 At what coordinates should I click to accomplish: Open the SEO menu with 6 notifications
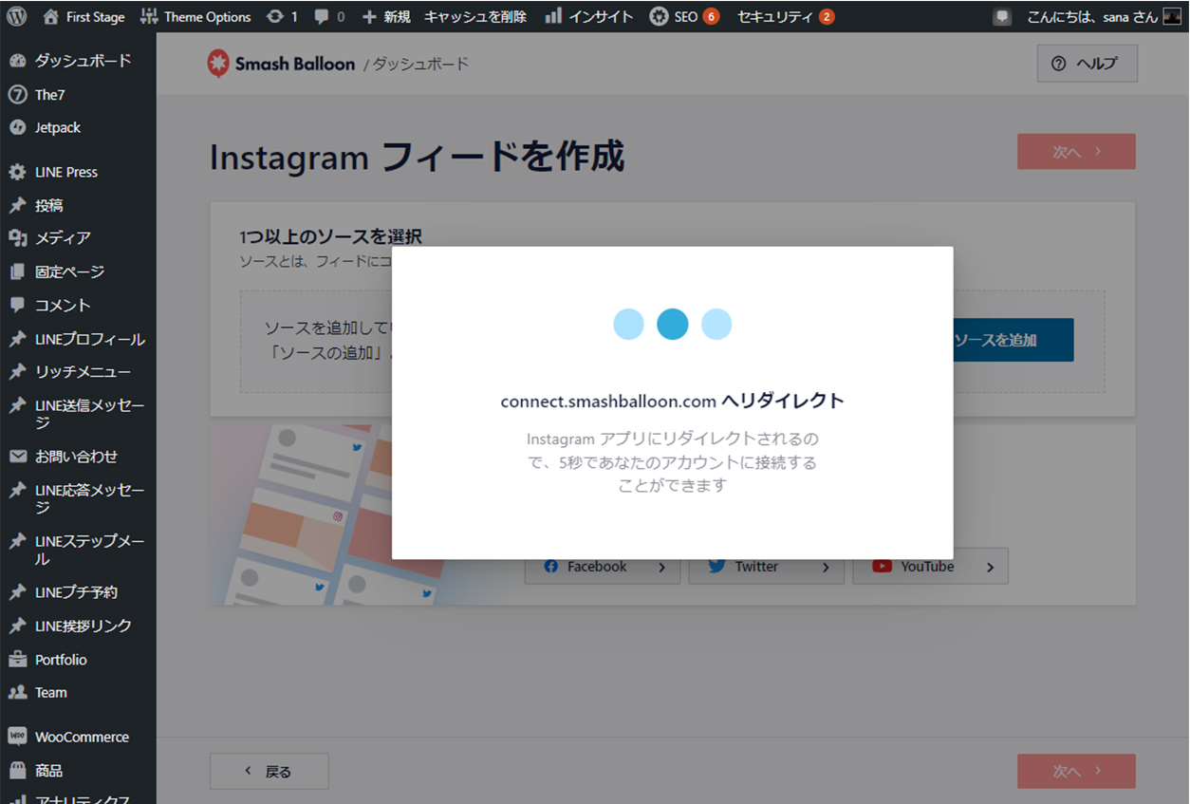click(x=683, y=16)
